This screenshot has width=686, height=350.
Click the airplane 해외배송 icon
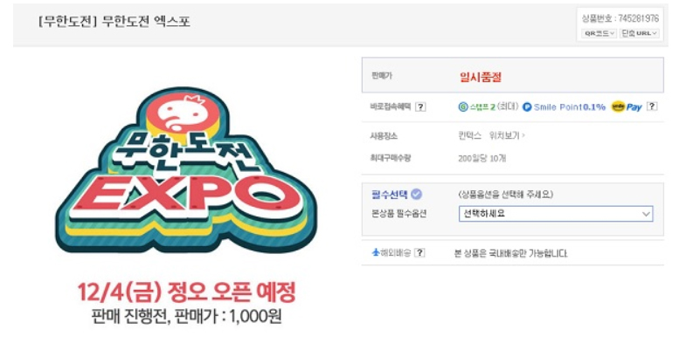376,252
